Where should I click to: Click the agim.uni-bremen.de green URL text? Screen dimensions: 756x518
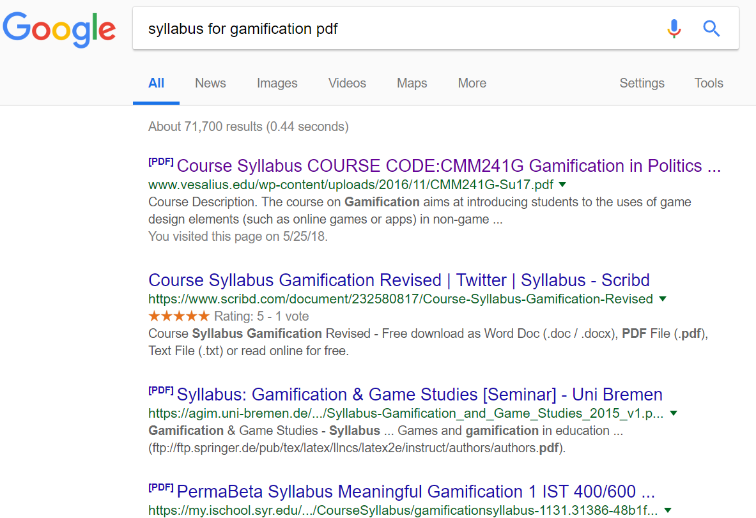(406, 413)
